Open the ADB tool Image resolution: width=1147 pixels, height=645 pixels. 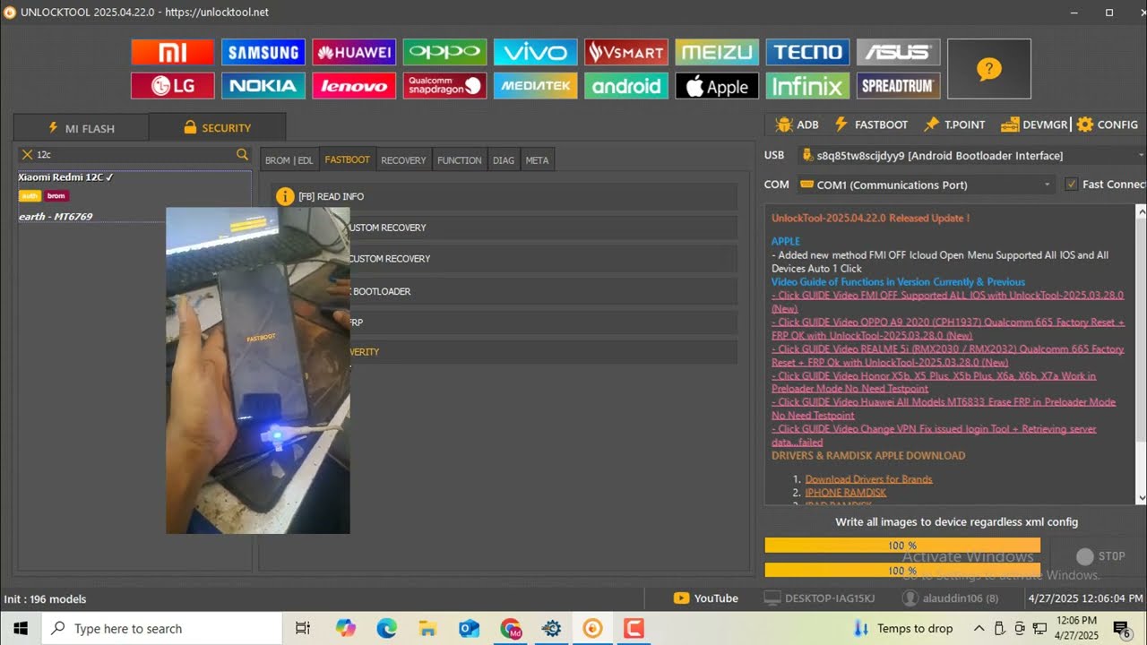pos(797,125)
